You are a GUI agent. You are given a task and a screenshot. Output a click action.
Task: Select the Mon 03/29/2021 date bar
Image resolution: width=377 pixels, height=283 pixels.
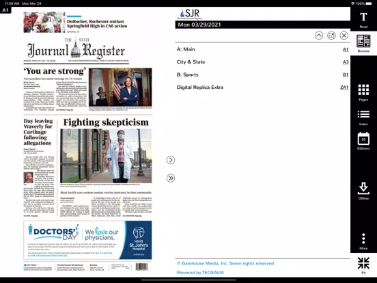pos(262,25)
